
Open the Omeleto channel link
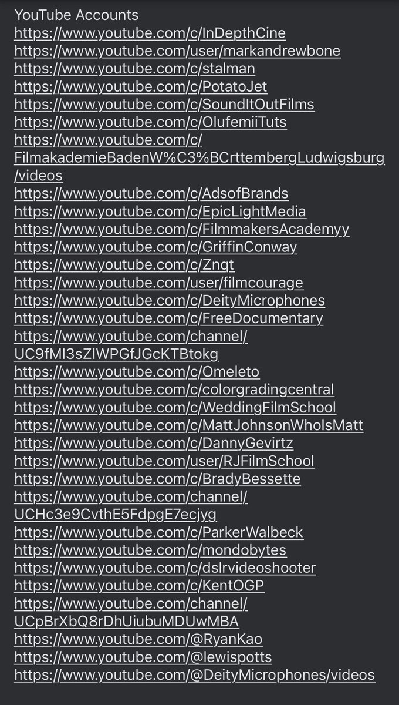tap(137, 371)
